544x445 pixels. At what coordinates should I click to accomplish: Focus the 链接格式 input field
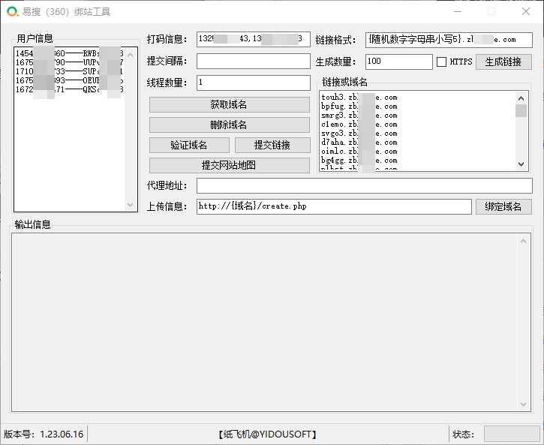point(449,40)
